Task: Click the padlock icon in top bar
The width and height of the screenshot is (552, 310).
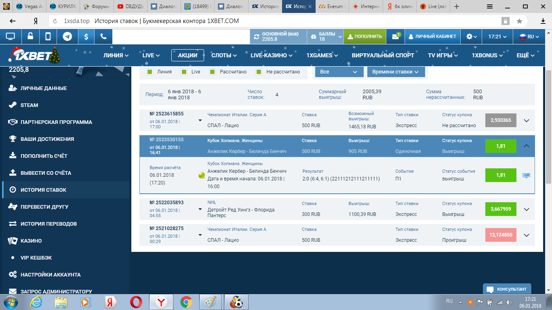Action: coord(30,37)
